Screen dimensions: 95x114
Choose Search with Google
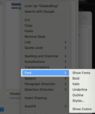[x=46, y=12]
